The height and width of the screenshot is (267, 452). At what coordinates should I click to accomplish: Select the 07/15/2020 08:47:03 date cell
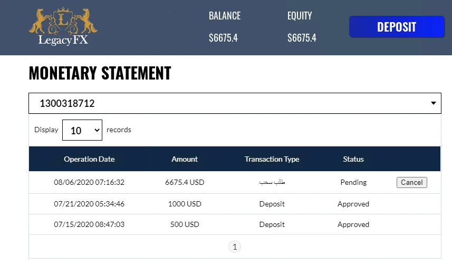pyautogui.click(x=89, y=224)
